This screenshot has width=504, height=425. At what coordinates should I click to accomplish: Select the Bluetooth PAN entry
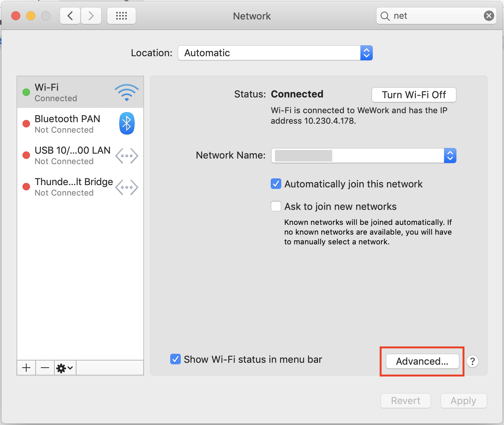[x=67, y=123]
